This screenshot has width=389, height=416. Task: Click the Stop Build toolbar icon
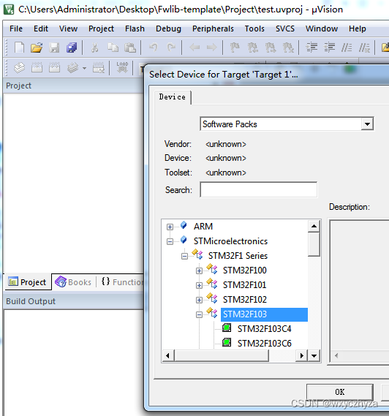[x=99, y=68]
